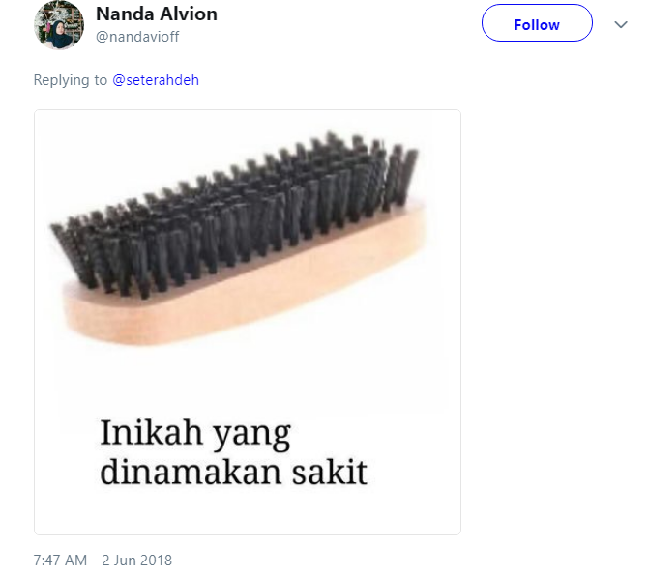Click the word "sakit" in the image caption

point(330,472)
